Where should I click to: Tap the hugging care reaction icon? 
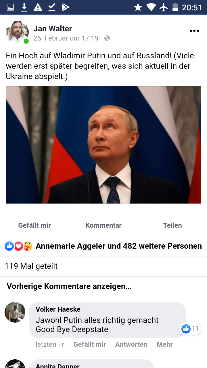point(28,246)
